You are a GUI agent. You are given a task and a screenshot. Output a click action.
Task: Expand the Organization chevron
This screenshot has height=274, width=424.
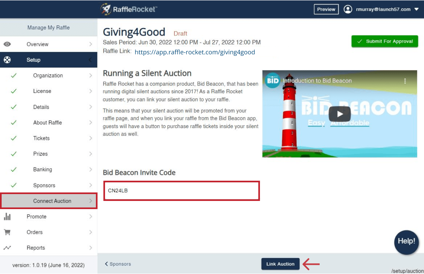coord(91,76)
